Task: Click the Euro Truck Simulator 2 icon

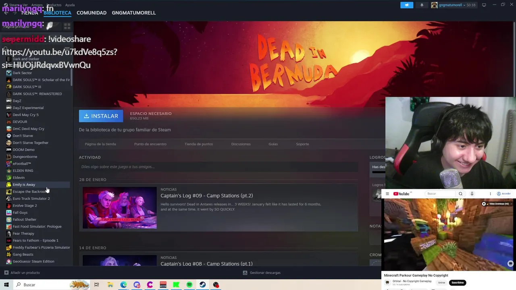Action: pos(9,199)
